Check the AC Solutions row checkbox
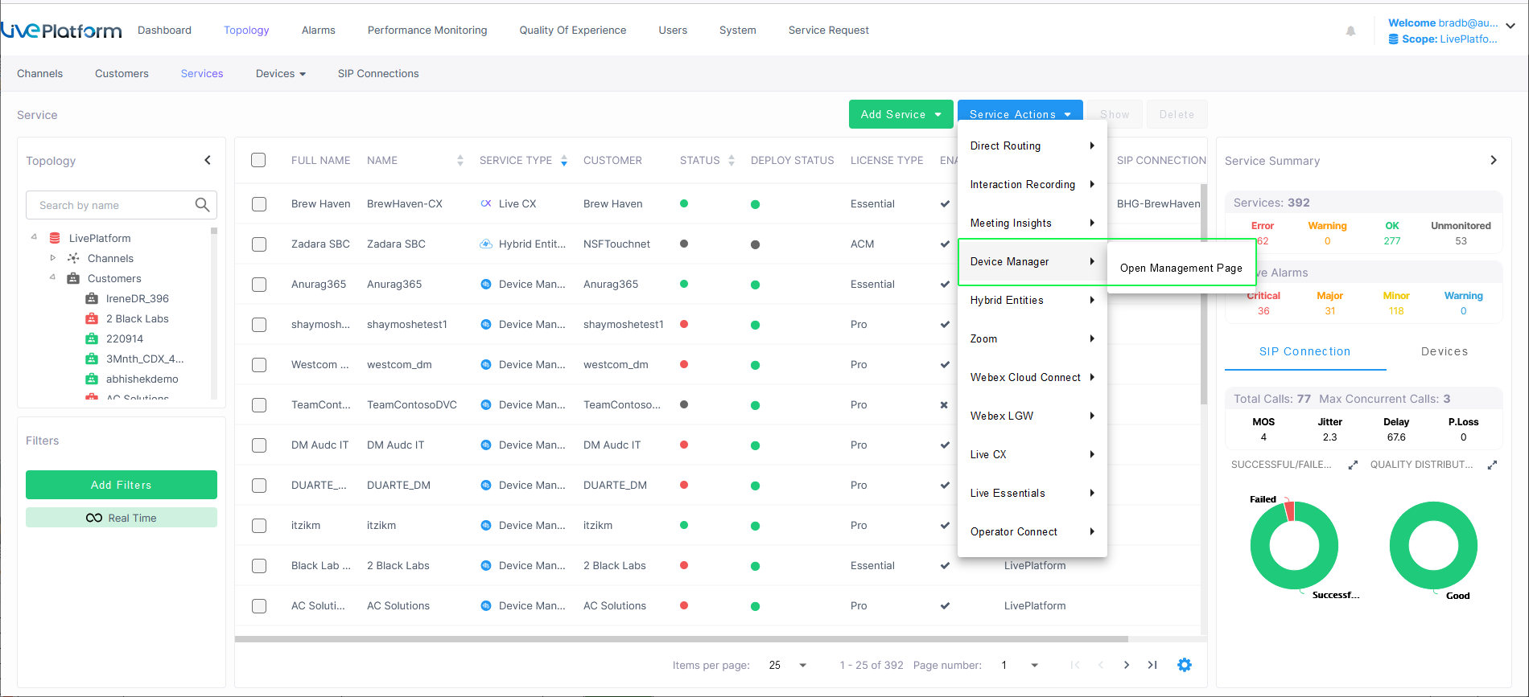 click(259, 606)
